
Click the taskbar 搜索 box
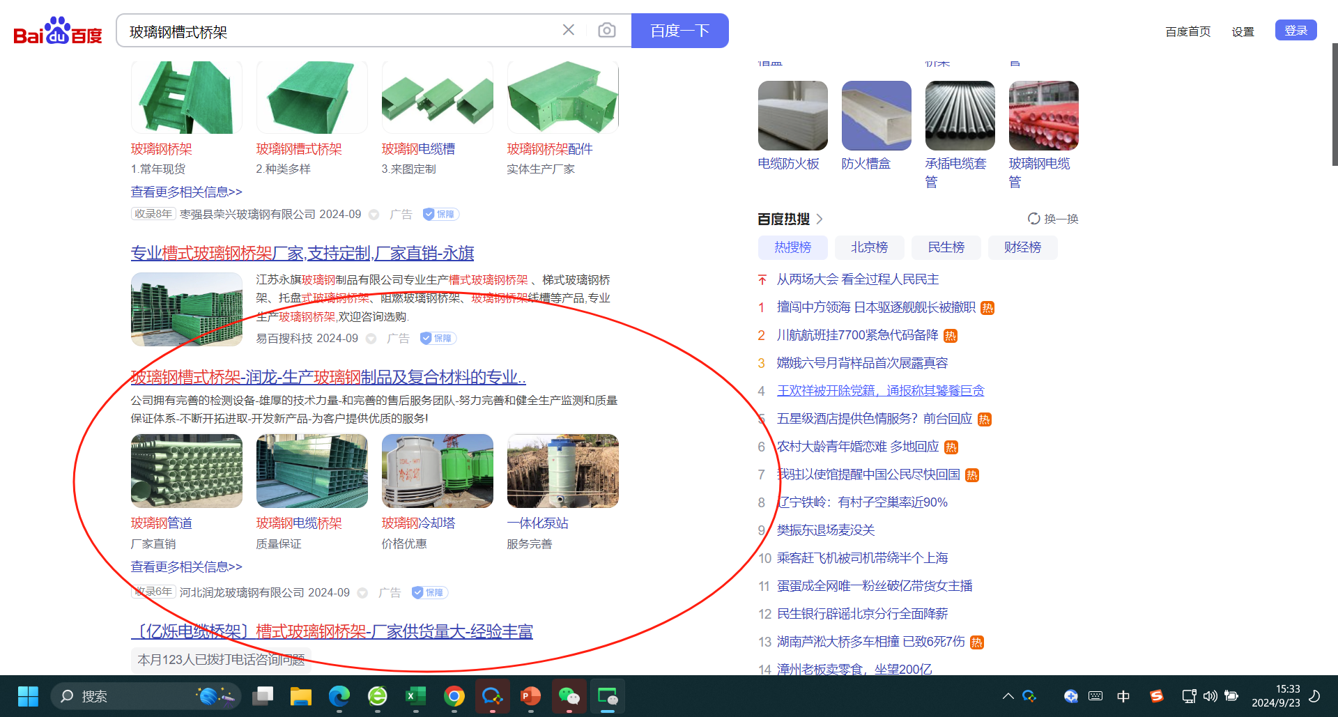click(146, 696)
